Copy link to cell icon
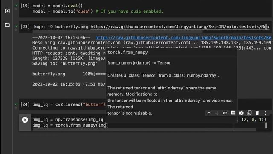The image size is (273, 154). pos(225,113)
